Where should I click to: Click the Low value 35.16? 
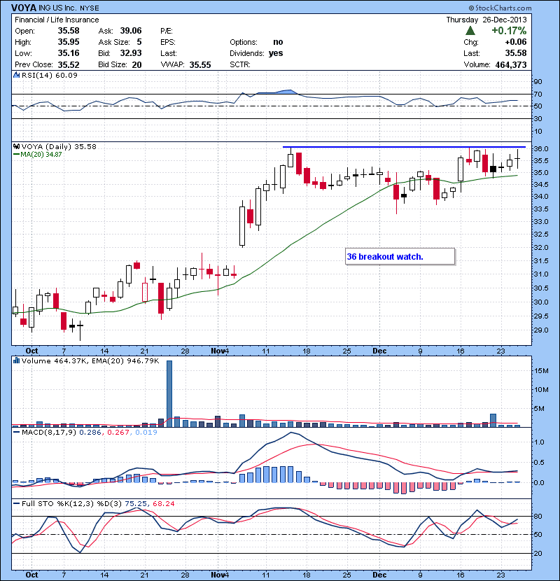tap(69, 53)
